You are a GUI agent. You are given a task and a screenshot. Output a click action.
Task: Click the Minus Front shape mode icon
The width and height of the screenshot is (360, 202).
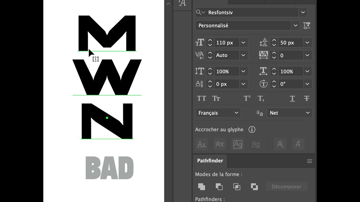[219, 187]
